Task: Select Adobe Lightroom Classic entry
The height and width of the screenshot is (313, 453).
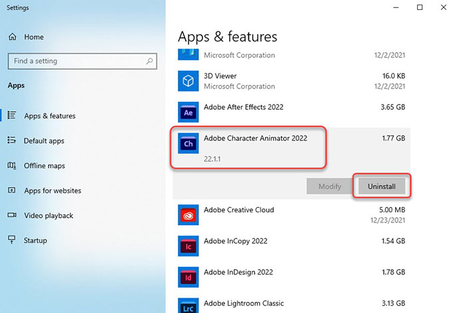Action: pyautogui.click(x=244, y=304)
